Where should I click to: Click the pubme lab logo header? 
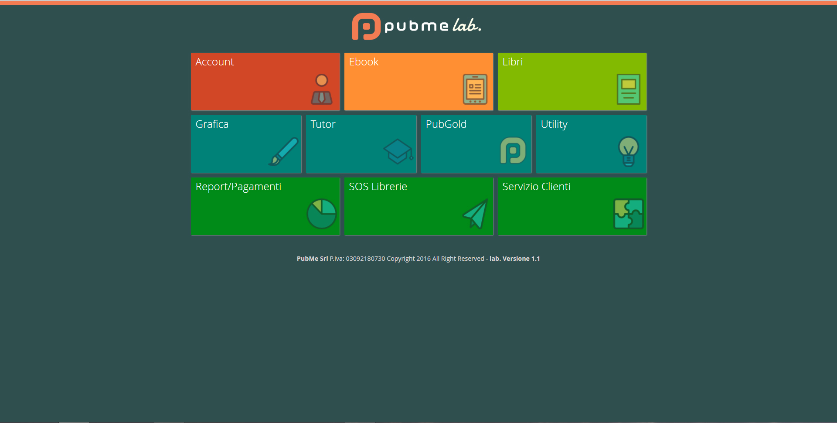point(417,26)
